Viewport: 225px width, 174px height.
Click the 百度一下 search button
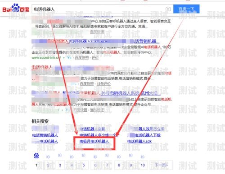coord(186,9)
